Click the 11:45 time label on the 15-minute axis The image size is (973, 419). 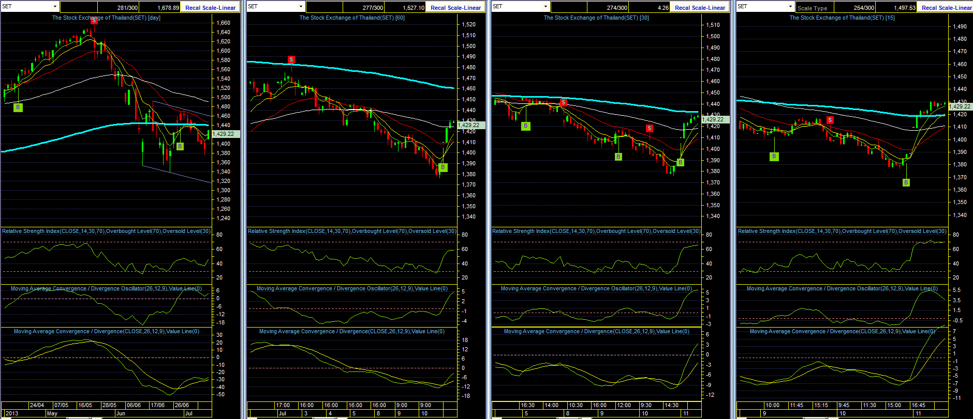797,406
